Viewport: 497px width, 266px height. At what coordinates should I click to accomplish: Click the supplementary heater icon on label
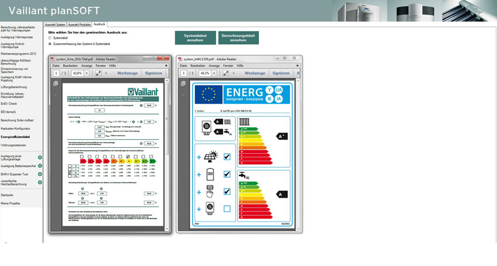point(210,209)
